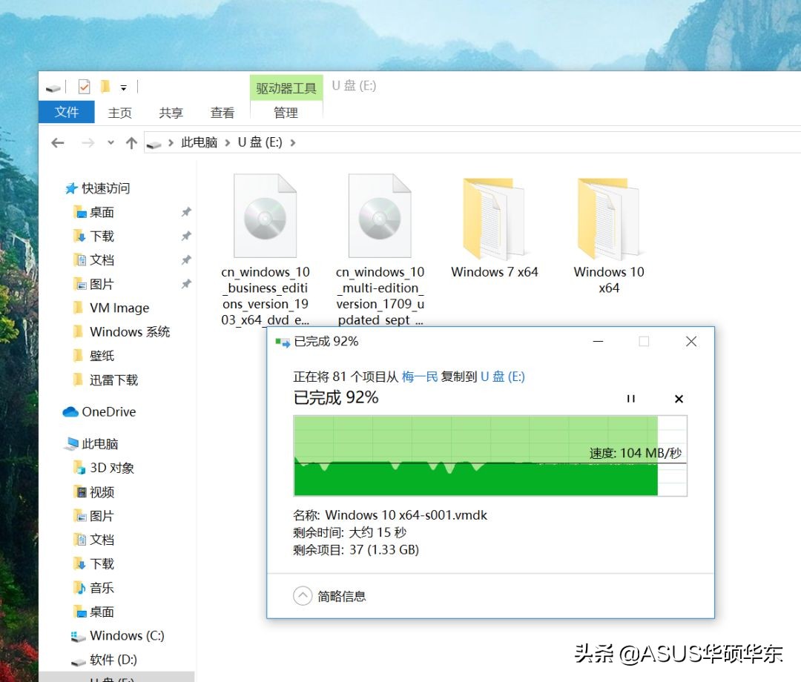Switch to the 查看 ribbon tab

point(222,113)
